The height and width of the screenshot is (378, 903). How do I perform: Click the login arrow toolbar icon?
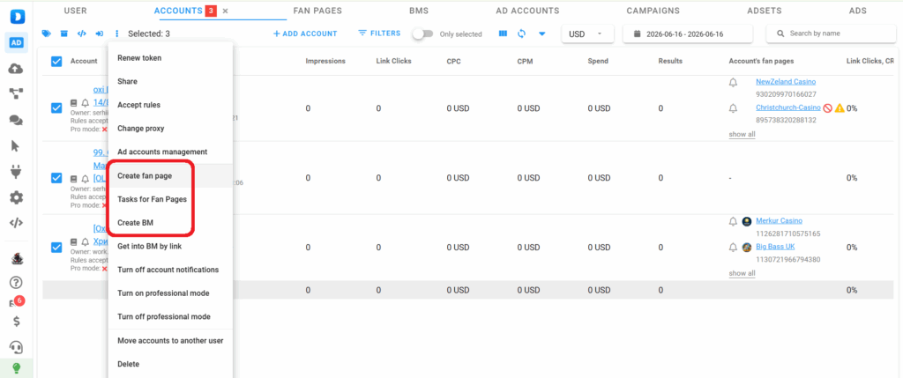click(x=99, y=33)
